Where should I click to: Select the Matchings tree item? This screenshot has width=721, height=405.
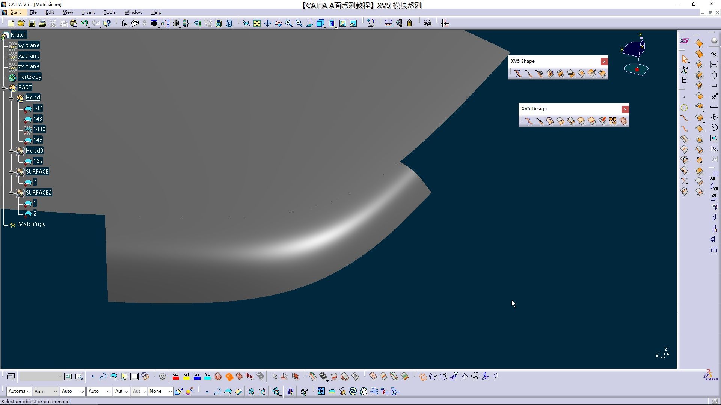coord(32,224)
